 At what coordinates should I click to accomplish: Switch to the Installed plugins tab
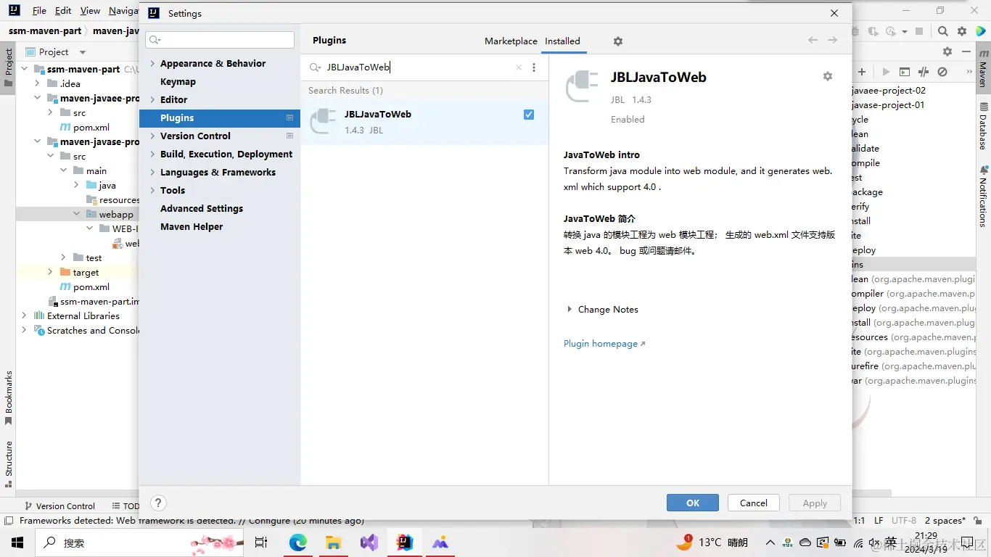pos(562,41)
